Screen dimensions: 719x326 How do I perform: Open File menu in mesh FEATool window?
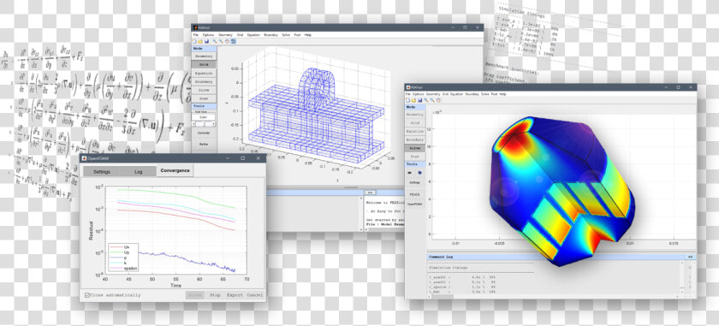pyautogui.click(x=196, y=35)
